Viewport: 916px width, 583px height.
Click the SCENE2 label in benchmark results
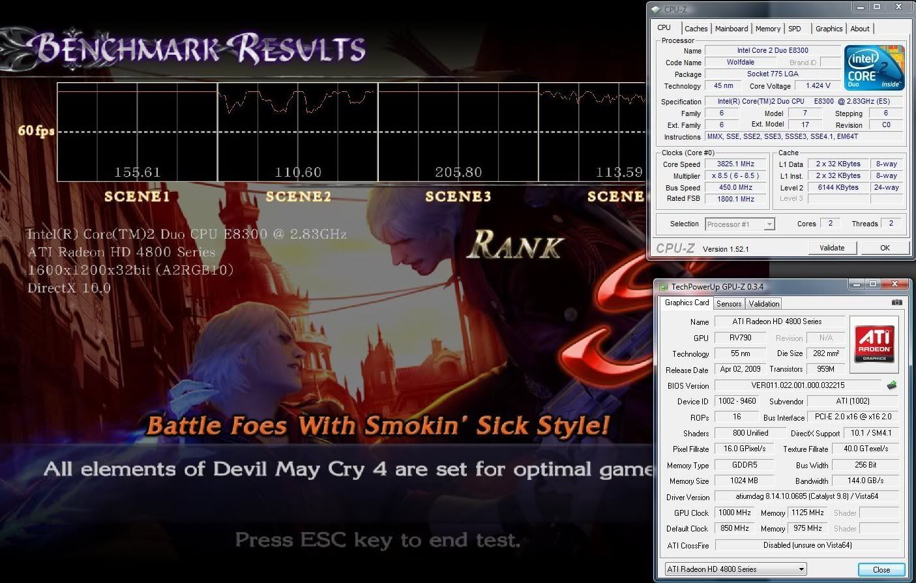[x=298, y=196]
